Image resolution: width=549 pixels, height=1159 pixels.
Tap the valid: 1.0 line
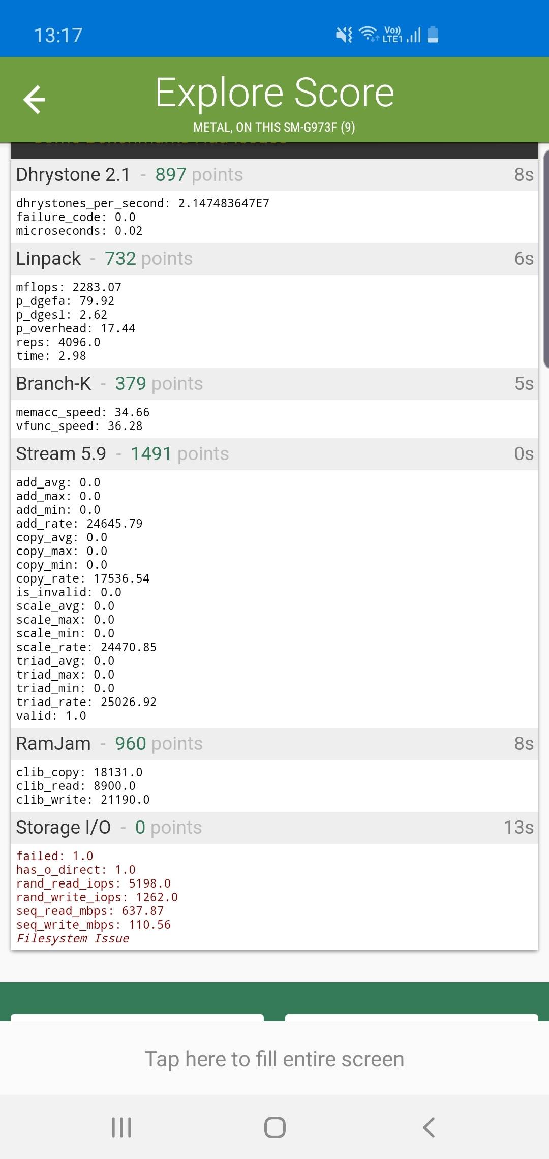click(51, 716)
